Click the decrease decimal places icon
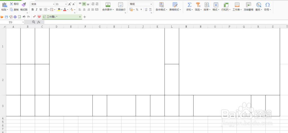This screenshot has height=133, width=288. 150,9
